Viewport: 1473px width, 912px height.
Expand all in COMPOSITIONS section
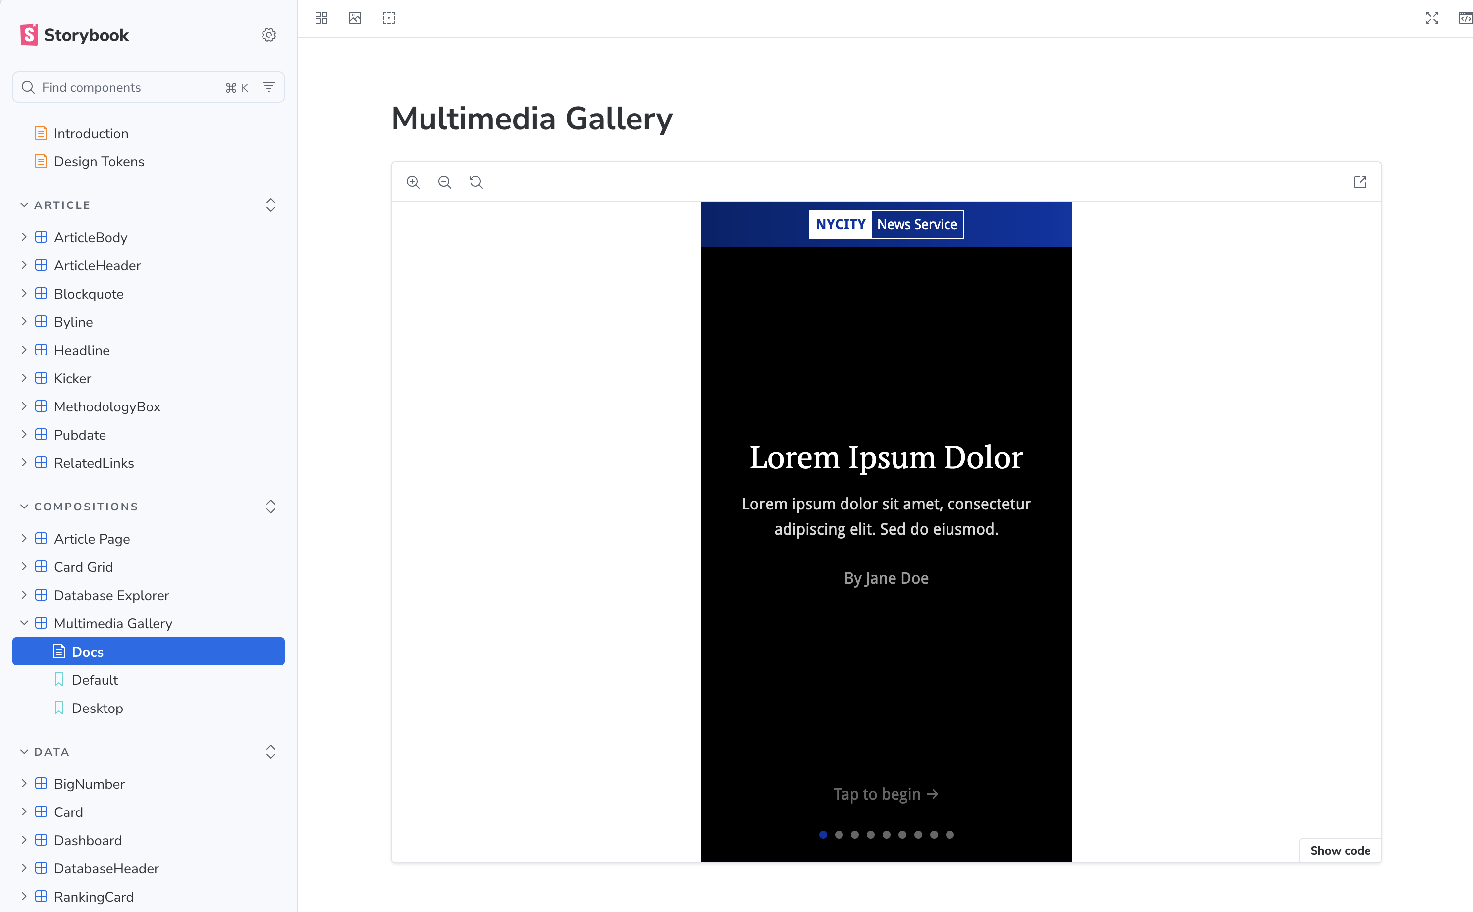[x=271, y=507]
